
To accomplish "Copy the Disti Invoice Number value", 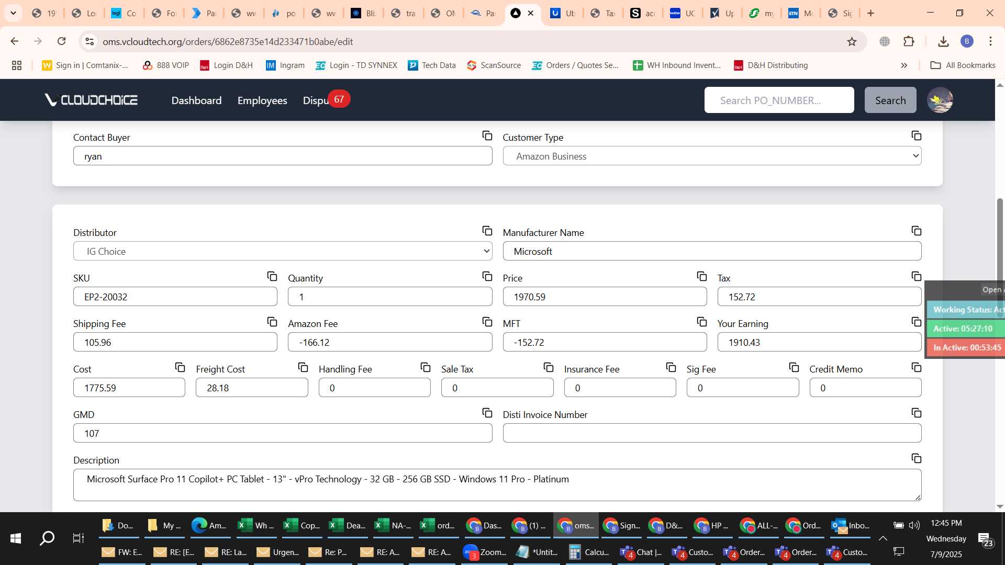I will tap(916, 413).
